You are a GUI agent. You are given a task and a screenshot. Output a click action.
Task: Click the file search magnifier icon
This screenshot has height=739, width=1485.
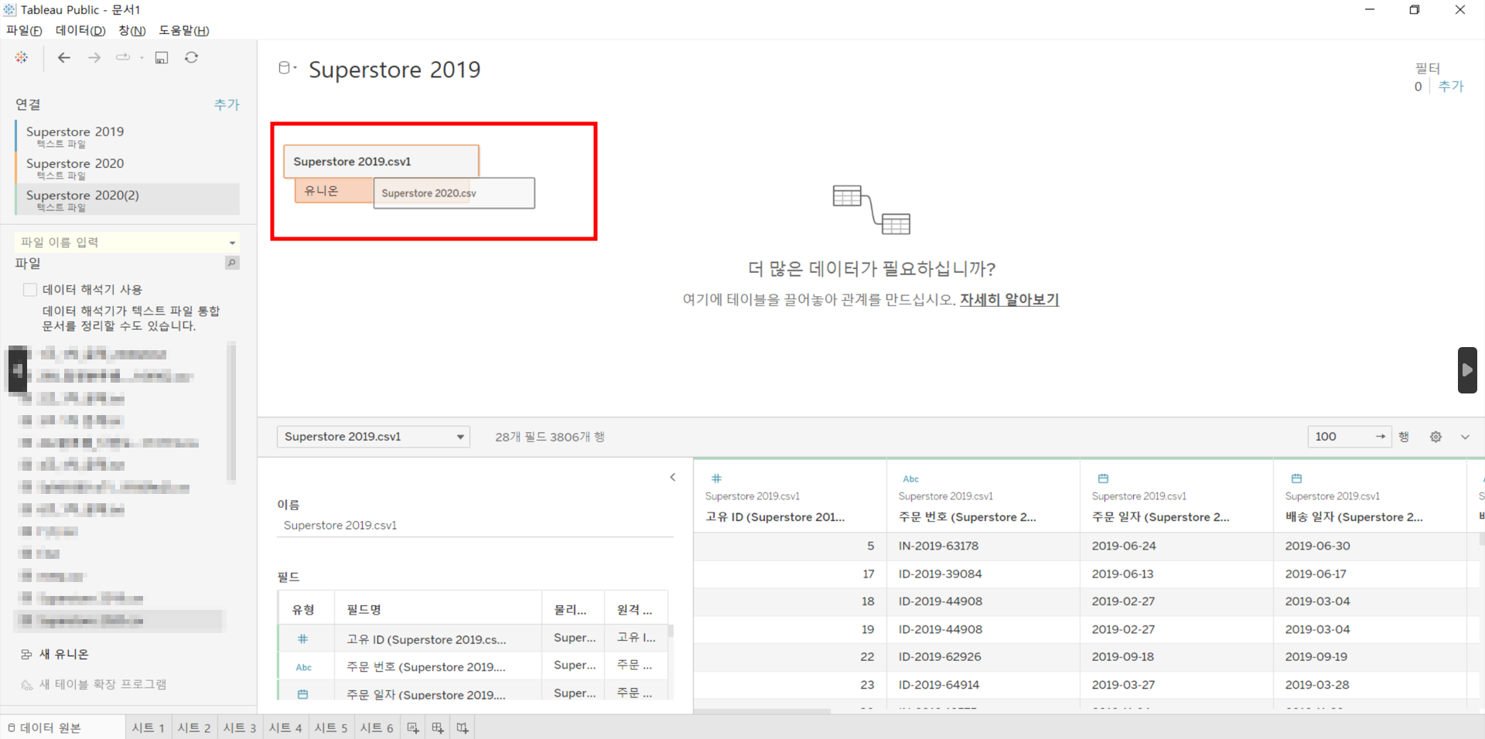[231, 263]
